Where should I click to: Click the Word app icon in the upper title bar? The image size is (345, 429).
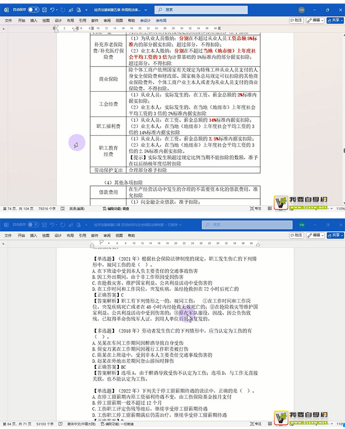(6, 10)
